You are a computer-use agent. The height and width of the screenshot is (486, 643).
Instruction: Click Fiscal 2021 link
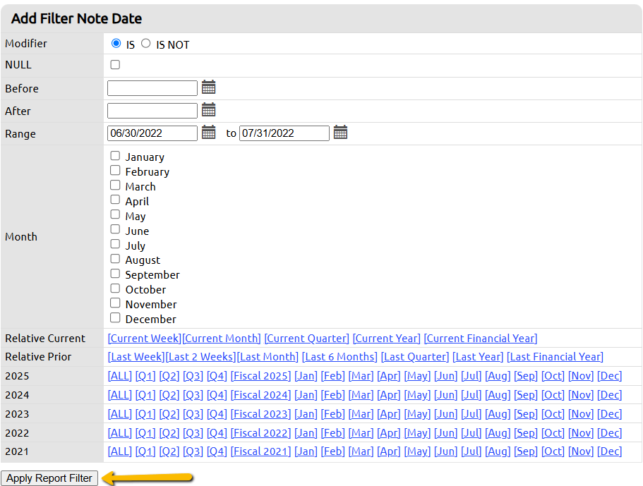pos(261,451)
